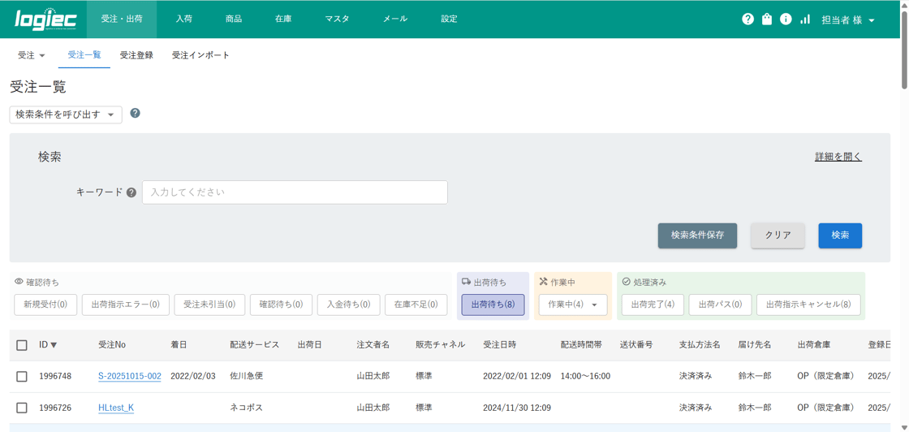The image size is (909, 432).
Task: Open the 作業中(4) dropdown
Action: pyautogui.click(x=572, y=305)
